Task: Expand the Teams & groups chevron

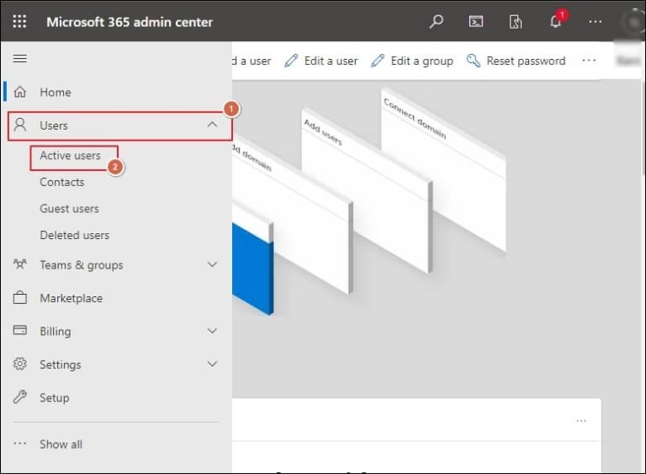Action: pyautogui.click(x=212, y=264)
